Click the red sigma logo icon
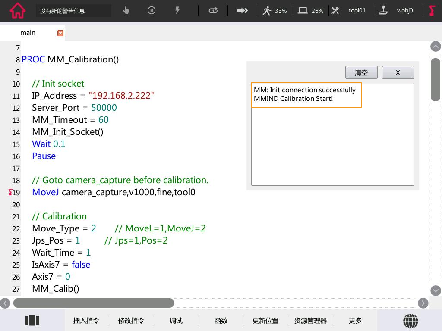Viewport: 442px width, 331px height. 432,10
